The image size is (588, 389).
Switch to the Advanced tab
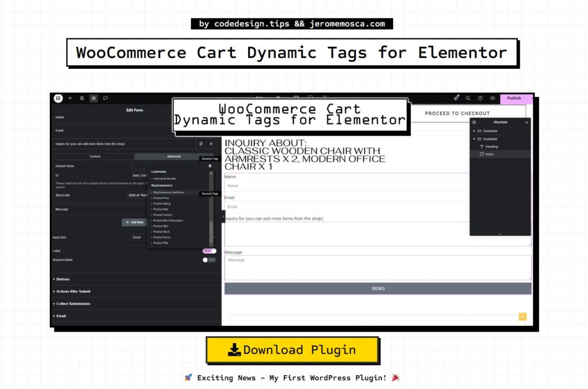coord(173,156)
